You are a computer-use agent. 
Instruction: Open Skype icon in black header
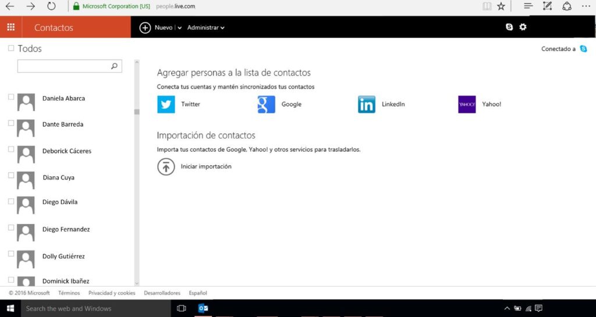pyautogui.click(x=509, y=27)
